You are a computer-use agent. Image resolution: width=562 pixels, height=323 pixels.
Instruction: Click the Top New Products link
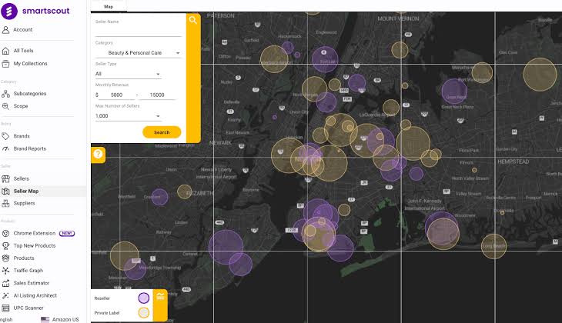(x=35, y=245)
